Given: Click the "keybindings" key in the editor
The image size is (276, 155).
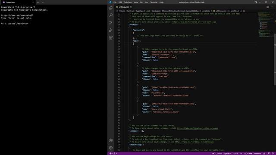Looking at the screenshot, I should (135, 145).
